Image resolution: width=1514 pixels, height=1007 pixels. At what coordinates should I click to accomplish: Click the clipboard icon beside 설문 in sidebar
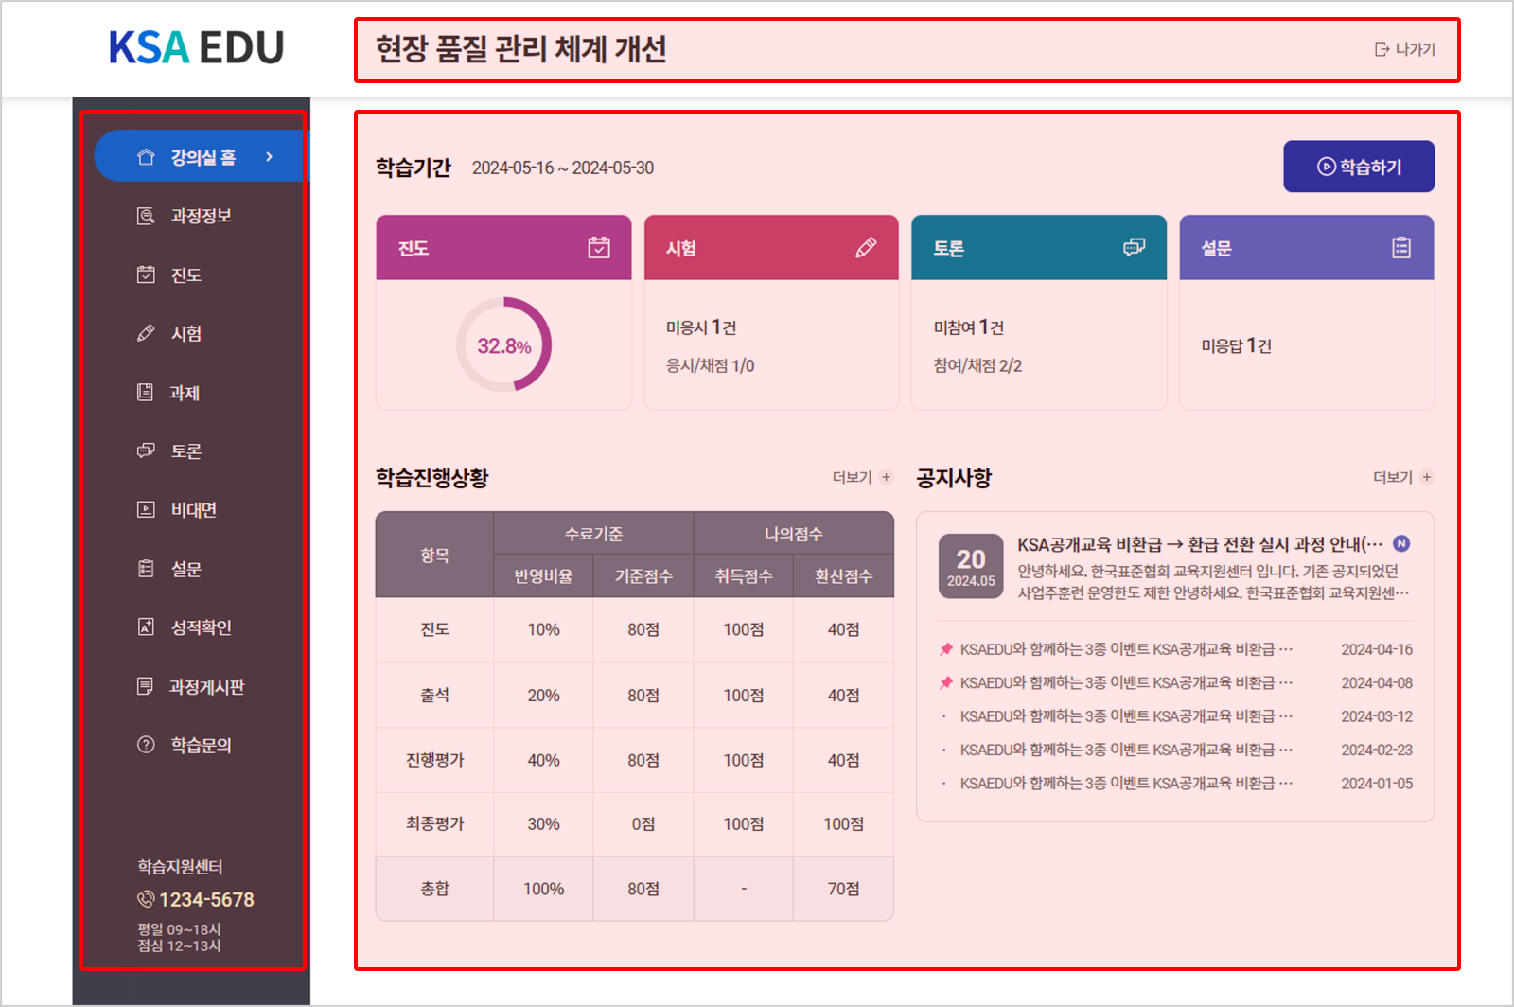click(146, 568)
